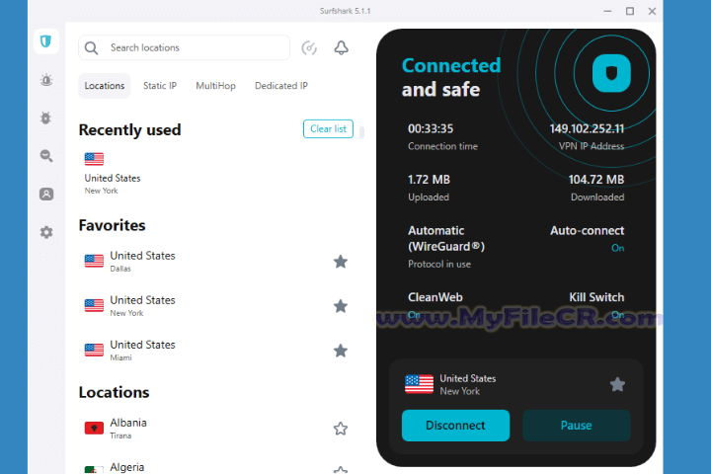Image resolution: width=711 pixels, height=474 pixels.
Task: Click VPN IP address 149.102.252.11
Action: pyautogui.click(x=587, y=128)
